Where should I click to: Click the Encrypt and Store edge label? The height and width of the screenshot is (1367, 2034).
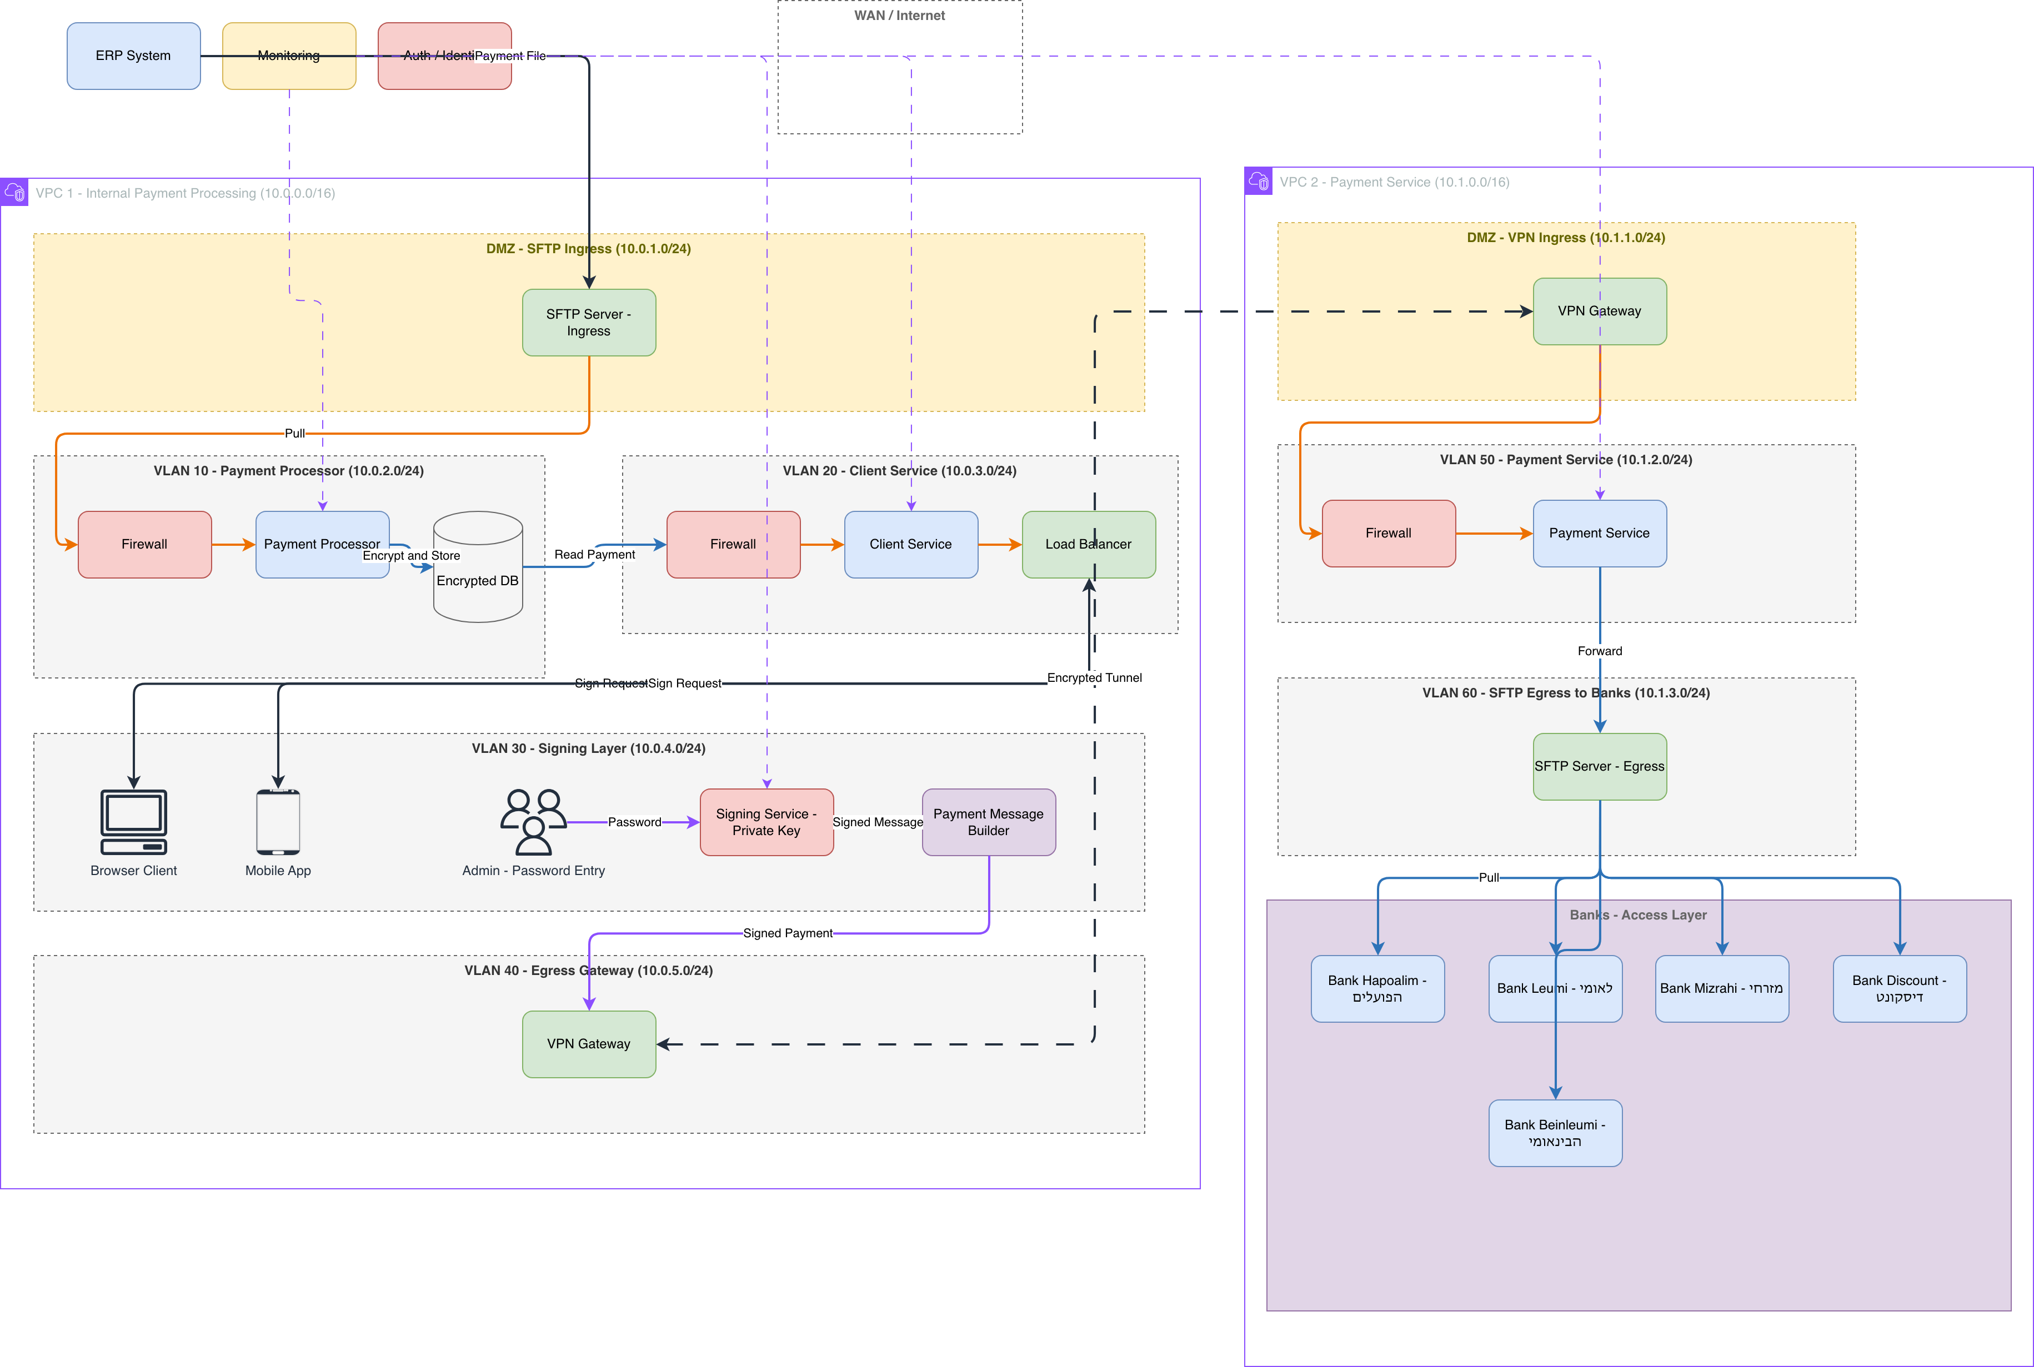pyautogui.click(x=412, y=555)
